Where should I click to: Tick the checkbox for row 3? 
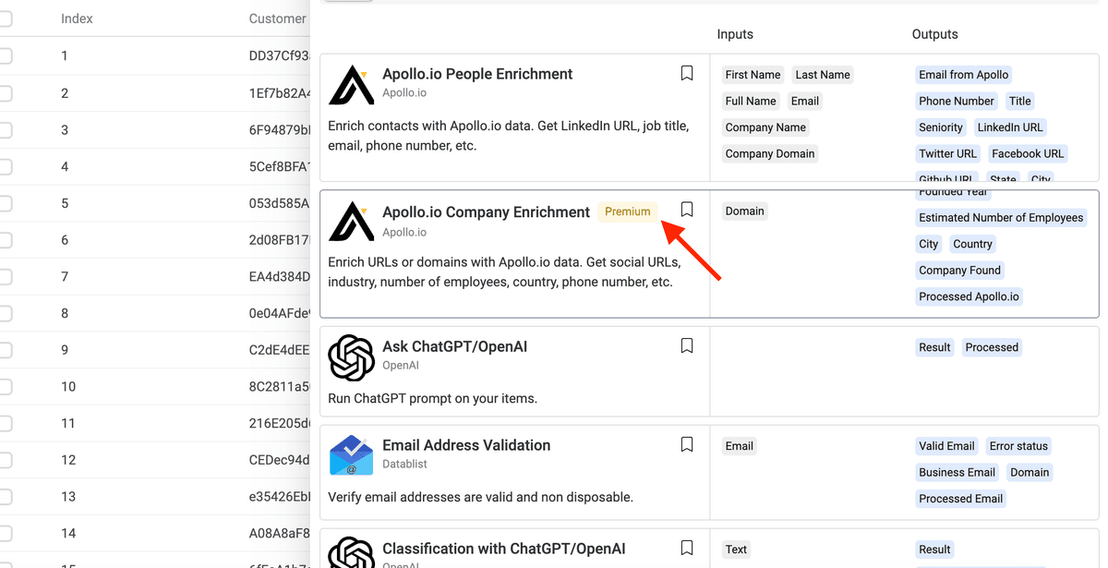click(x=5, y=130)
